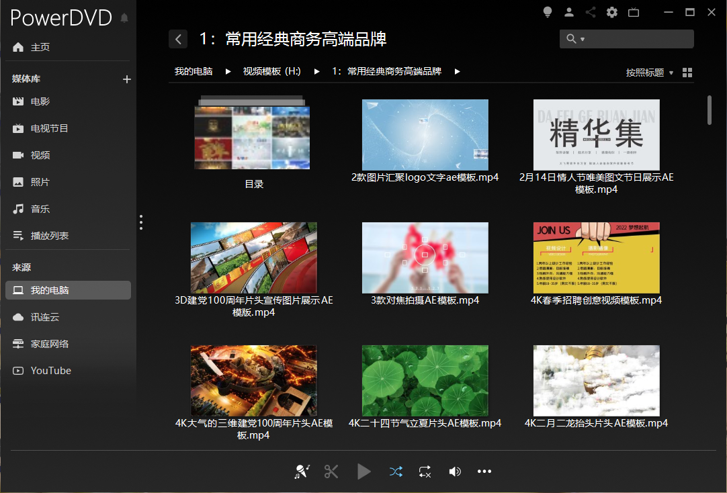Open the share options icon
Screen dimensions: 727x493
click(x=590, y=11)
